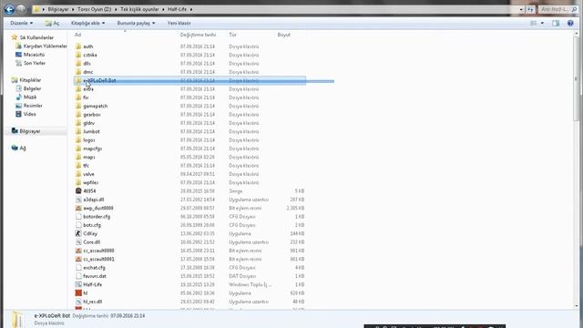Click the magnifier icon in the search box

(x=575, y=9)
